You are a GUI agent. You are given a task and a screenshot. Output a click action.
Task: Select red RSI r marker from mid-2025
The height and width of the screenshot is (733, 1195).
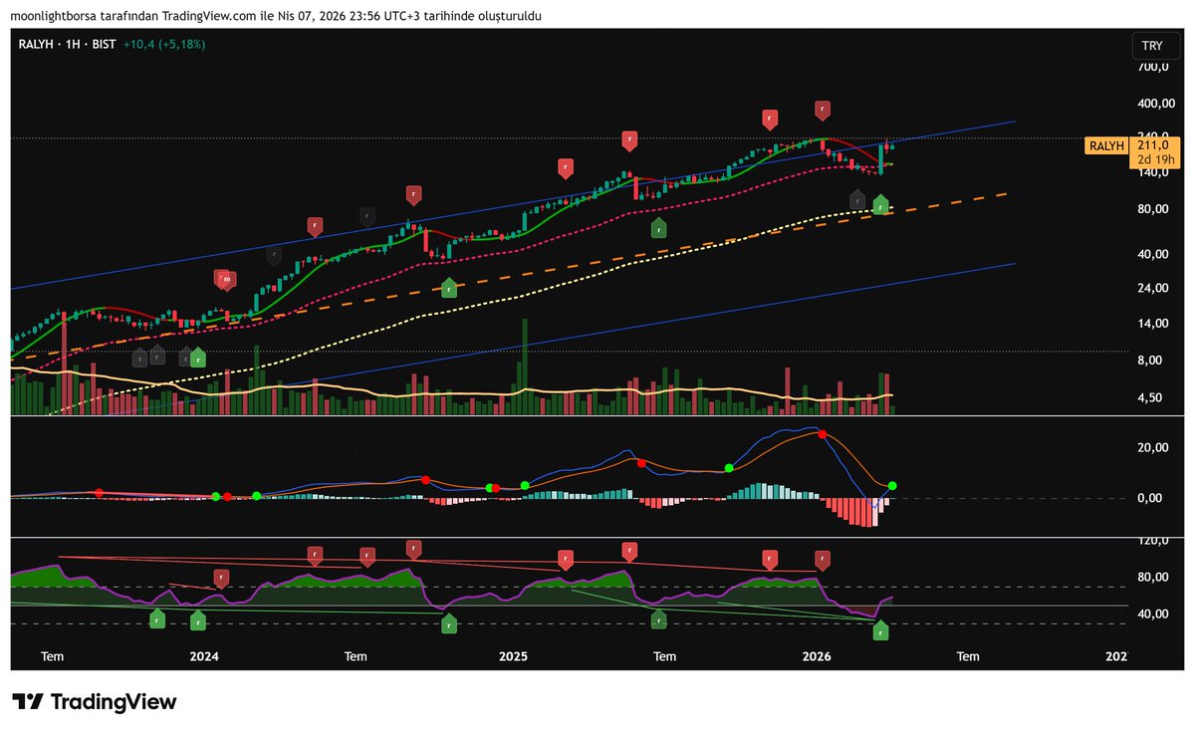coord(629,551)
